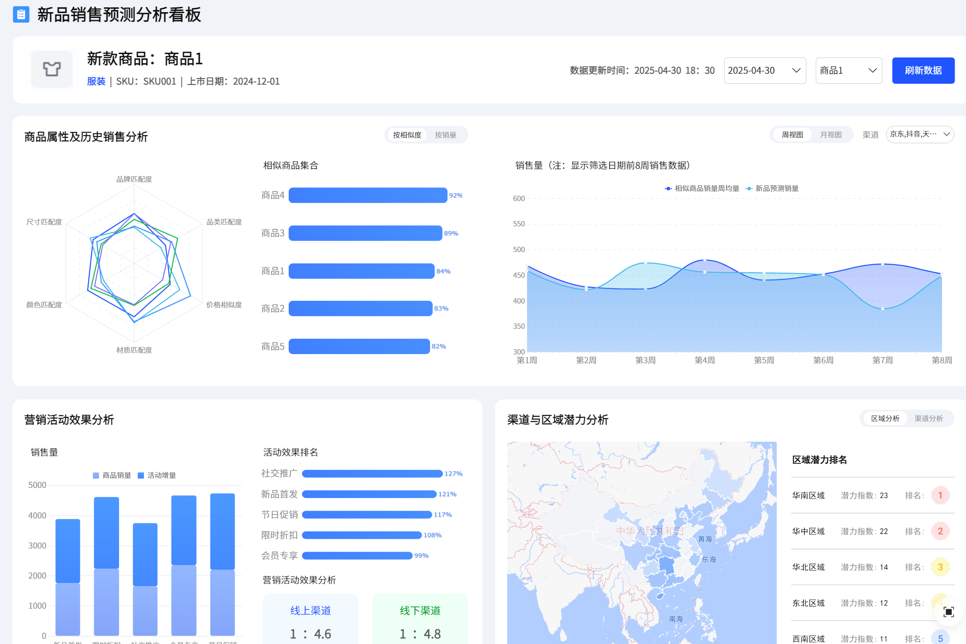Open the 服装 category link
Image resolution: width=966 pixels, height=644 pixels.
point(96,82)
